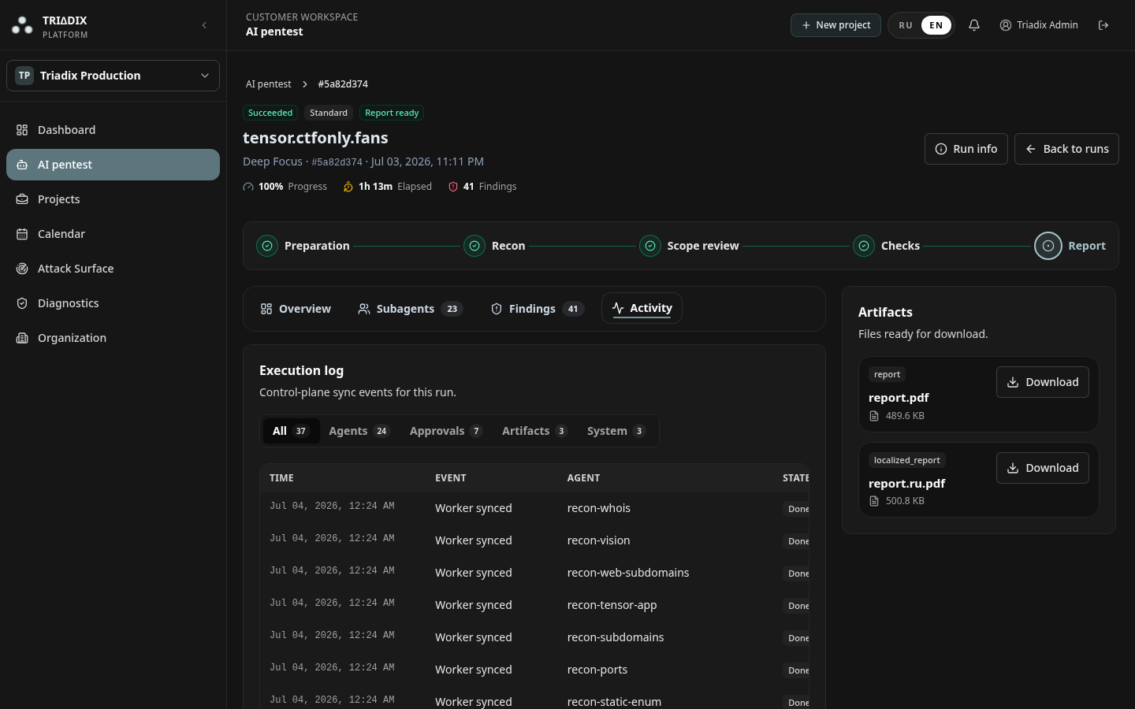The height and width of the screenshot is (709, 1135).
Task: Click the logout icon
Action: pos(1103,25)
